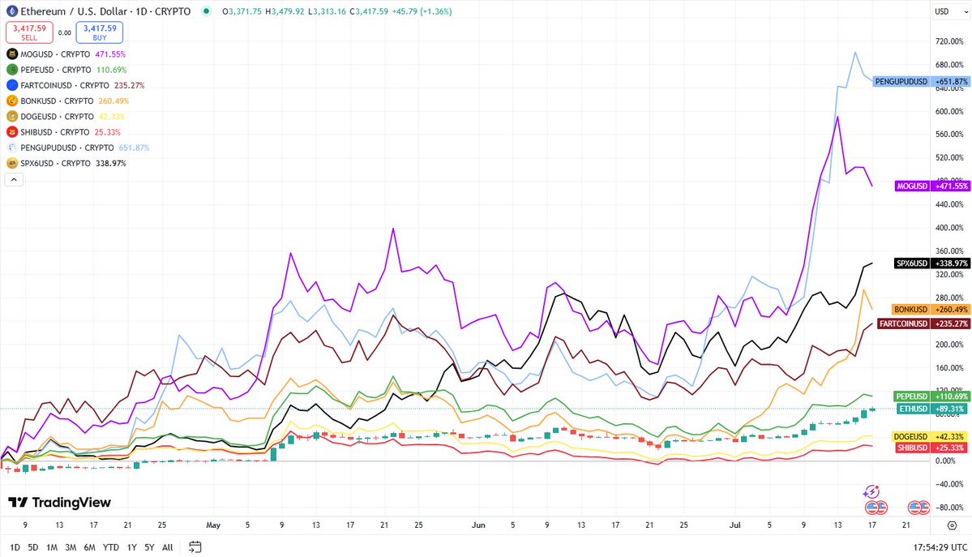Screen dimensions: 972x557
Task: Click the yellow DOGEUSD +42.33% scale label
Action: [930, 437]
